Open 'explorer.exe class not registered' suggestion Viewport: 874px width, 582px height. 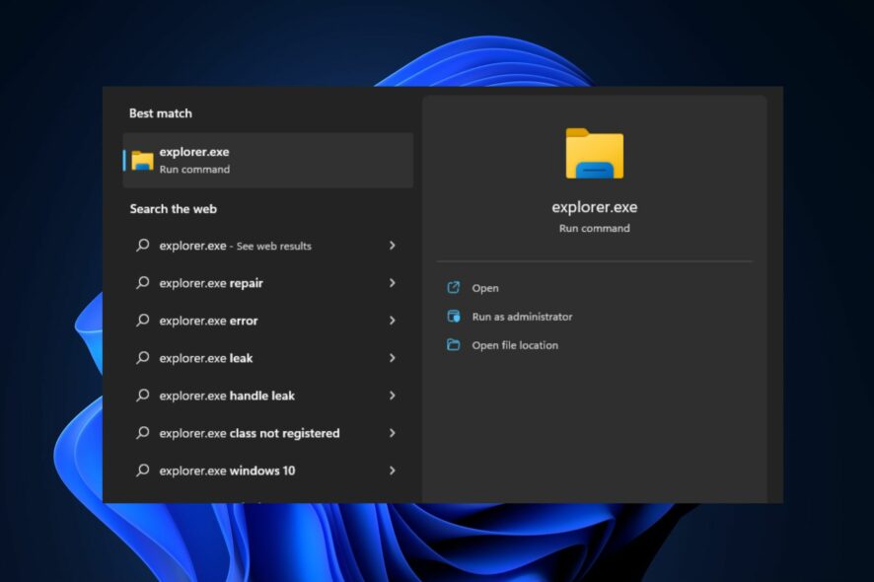[x=267, y=433]
